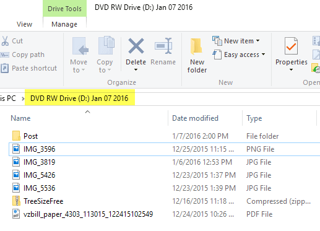Open the Copy to dropdown arrow
This screenshot has height=231, width=320.
109,70
